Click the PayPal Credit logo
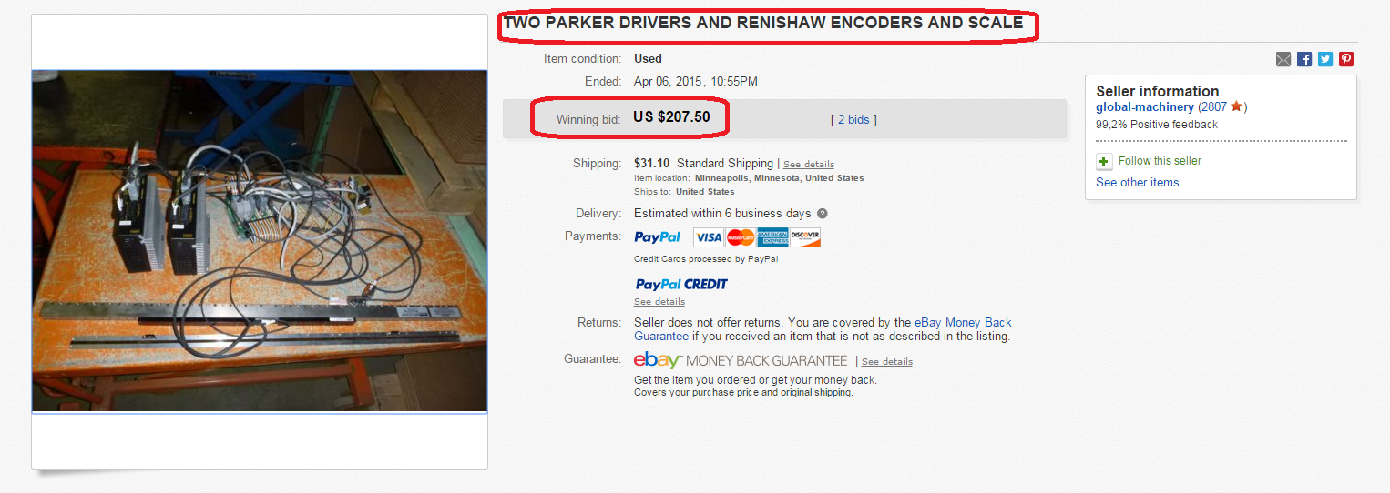Screen dimensions: 1390x493 tap(681, 284)
